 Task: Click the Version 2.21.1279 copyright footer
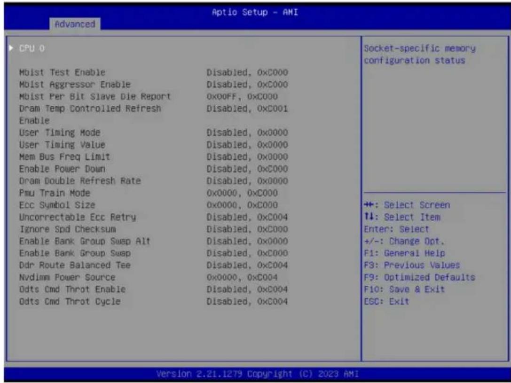[x=258, y=374]
